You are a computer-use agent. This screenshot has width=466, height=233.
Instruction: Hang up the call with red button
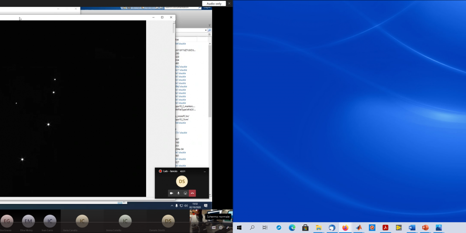[192, 193]
